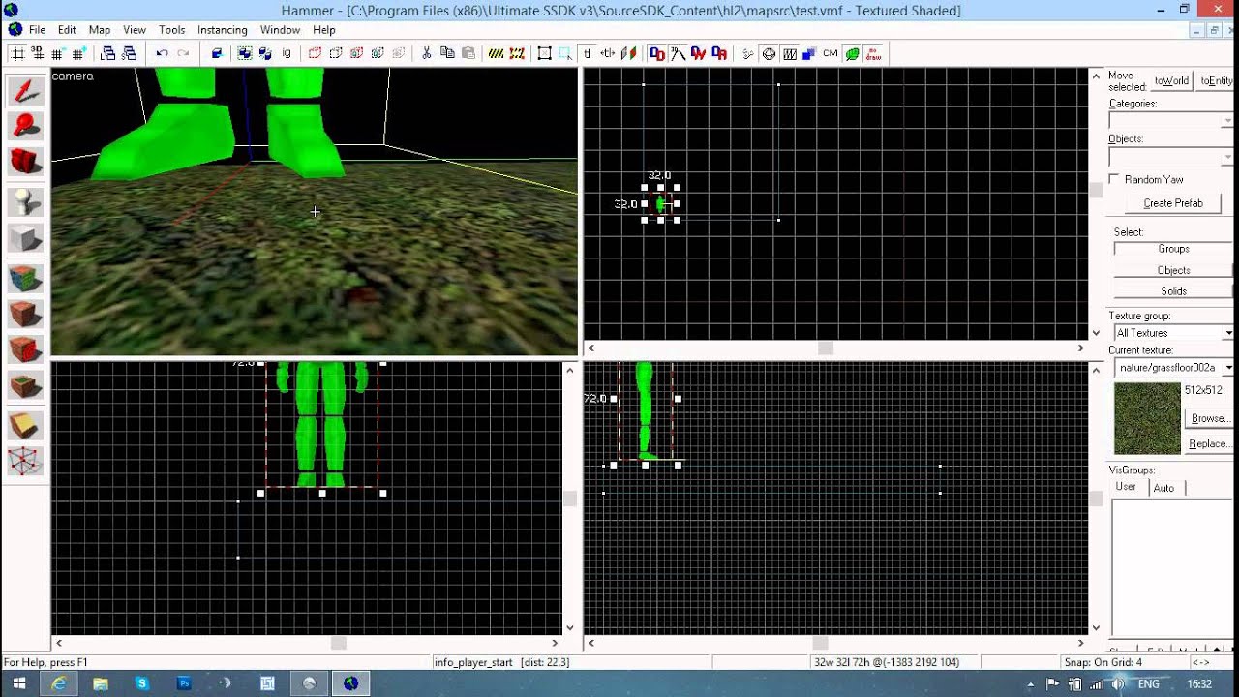Screen dimensions: 1239x697
Task: Click the sphere wireframe toolbar icon
Action: click(x=769, y=53)
